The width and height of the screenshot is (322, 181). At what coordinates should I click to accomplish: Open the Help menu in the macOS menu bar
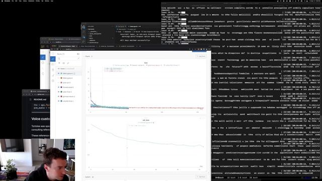click(x=52, y=1)
